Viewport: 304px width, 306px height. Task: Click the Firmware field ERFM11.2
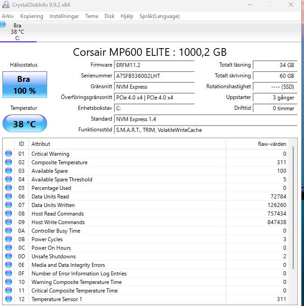click(154, 65)
